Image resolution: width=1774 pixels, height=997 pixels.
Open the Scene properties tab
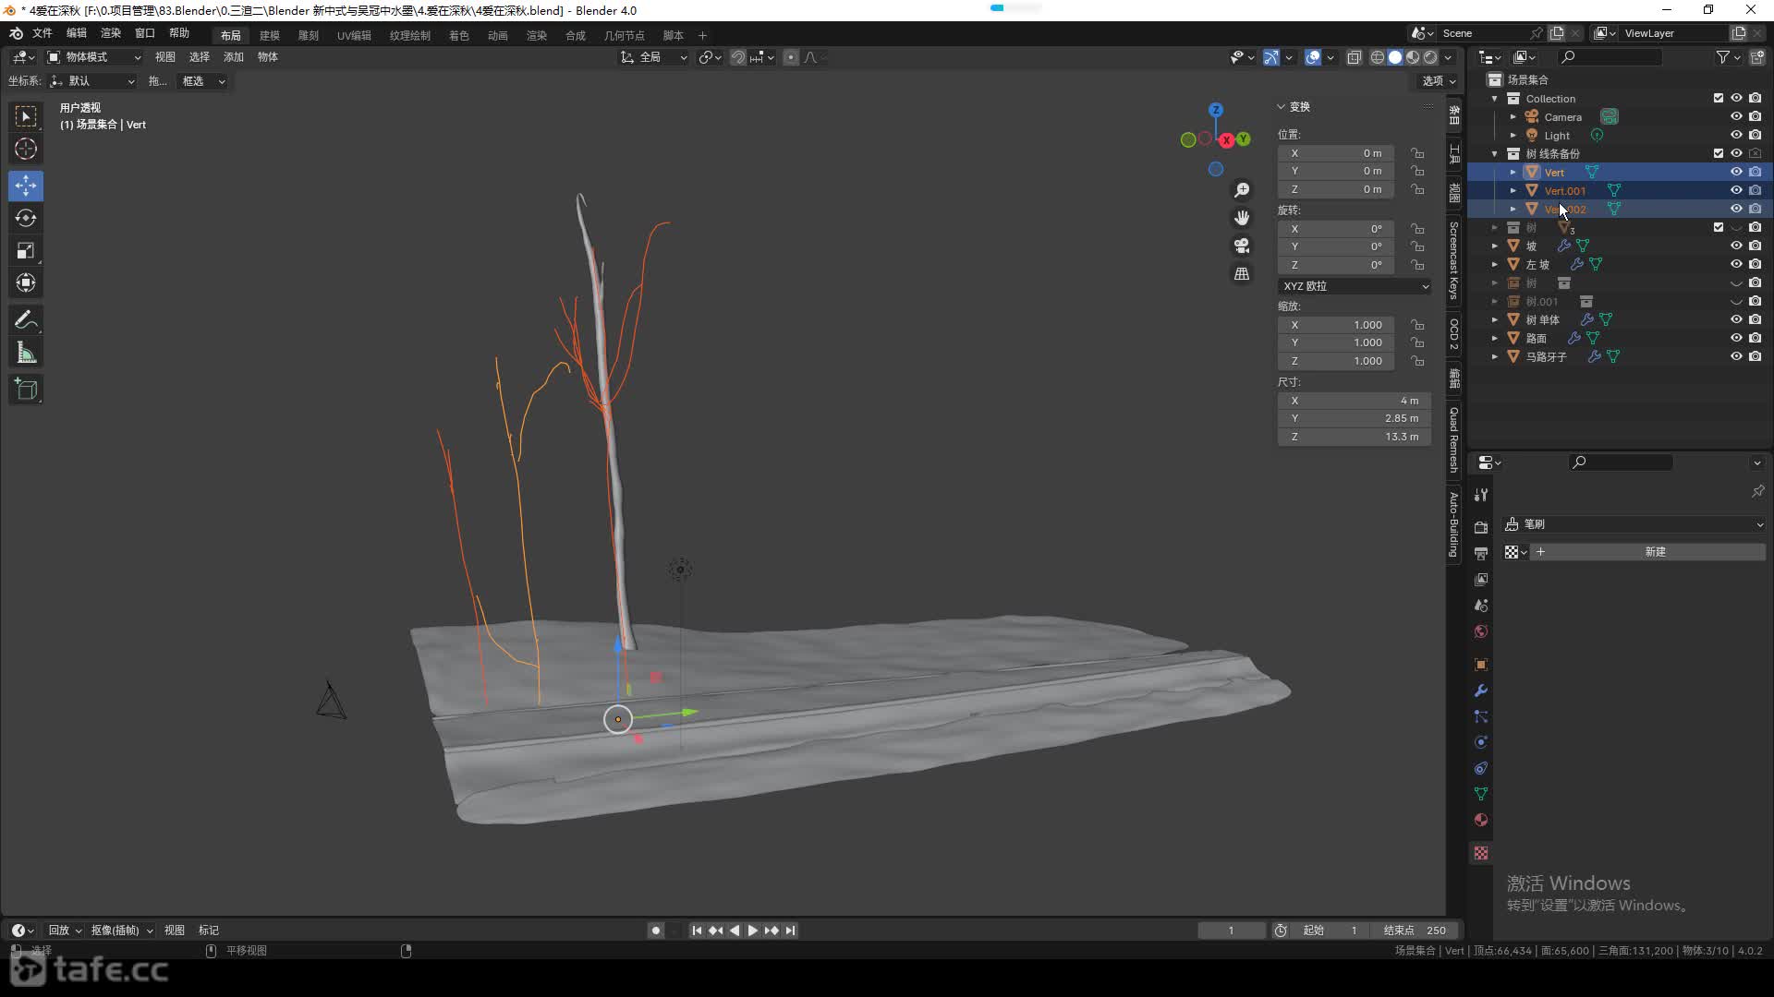click(x=1481, y=606)
